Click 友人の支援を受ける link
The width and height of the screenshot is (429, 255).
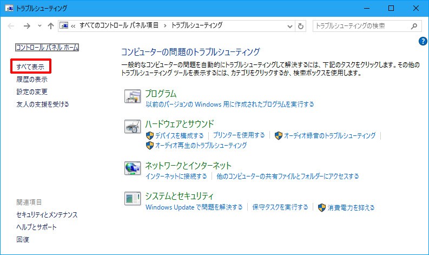point(43,104)
